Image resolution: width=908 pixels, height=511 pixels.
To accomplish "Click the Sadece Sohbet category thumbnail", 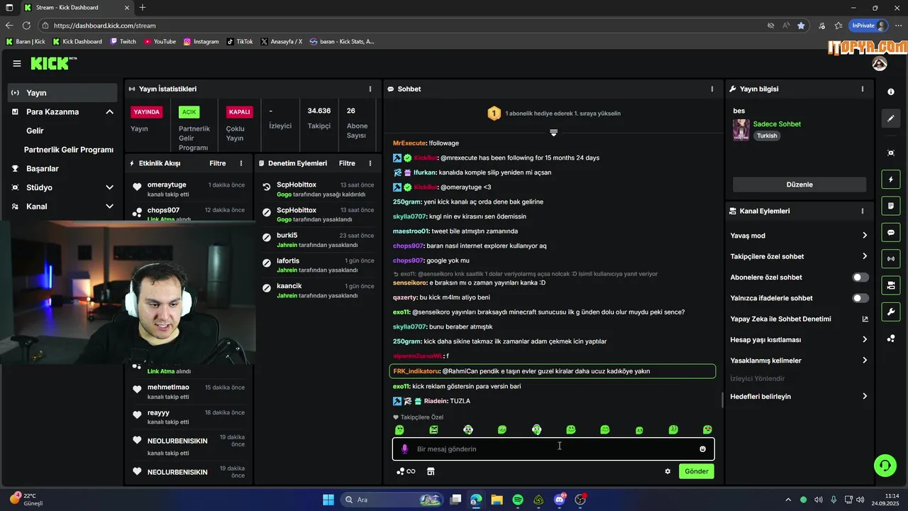I will point(741,130).
